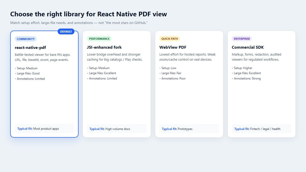The width and height of the screenshot is (306, 172).
Task: Click the 'Lowest effort for hosted reports' description
Action: (x=187, y=57)
